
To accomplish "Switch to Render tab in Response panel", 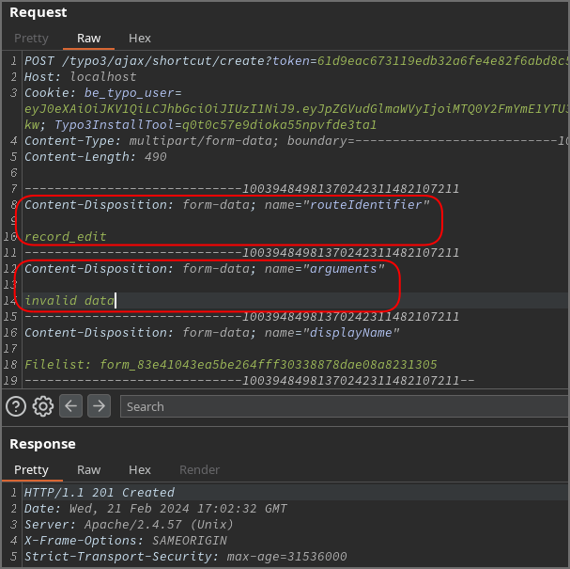I will pyautogui.click(x=199, y=469).
